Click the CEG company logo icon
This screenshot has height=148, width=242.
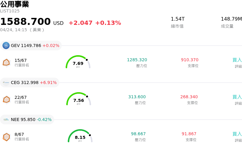(x=6, y=82)
